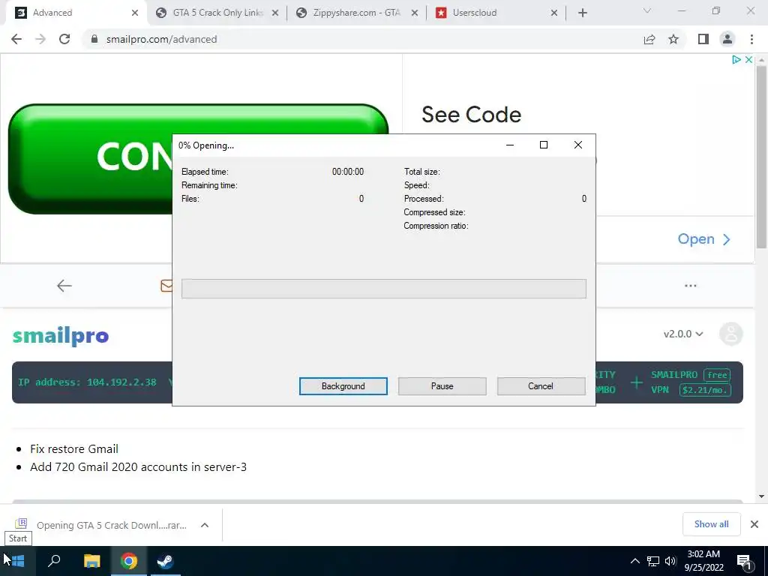Image resolution: width=768 pixels, height=576 pixels.
Task: Click the site lock icon
Action: tap(94, 39)
